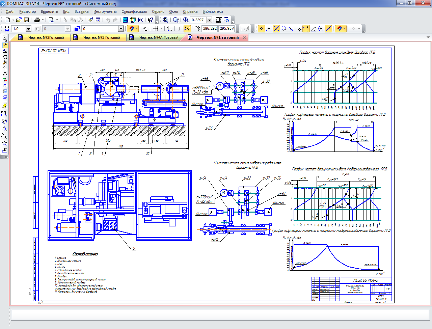Open the view scale 1.0 dropdown

[28, 29]
